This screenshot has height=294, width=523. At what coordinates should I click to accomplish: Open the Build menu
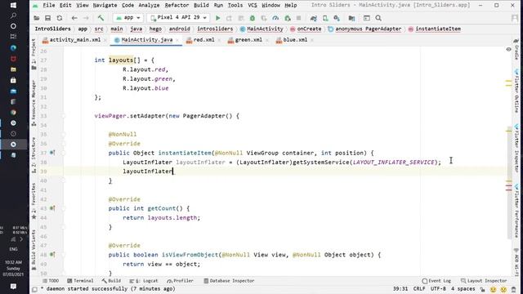coord(201,6)
